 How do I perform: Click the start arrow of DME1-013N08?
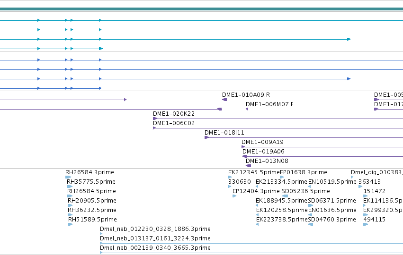click(248, 166)
